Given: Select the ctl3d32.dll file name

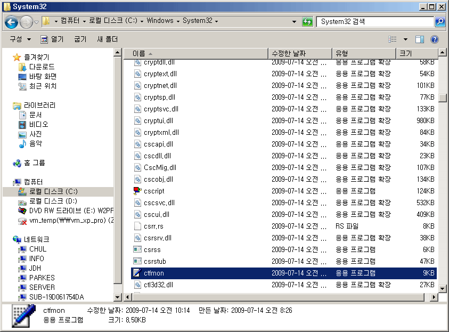Looking at the screenshot, I should pos(158,285).
